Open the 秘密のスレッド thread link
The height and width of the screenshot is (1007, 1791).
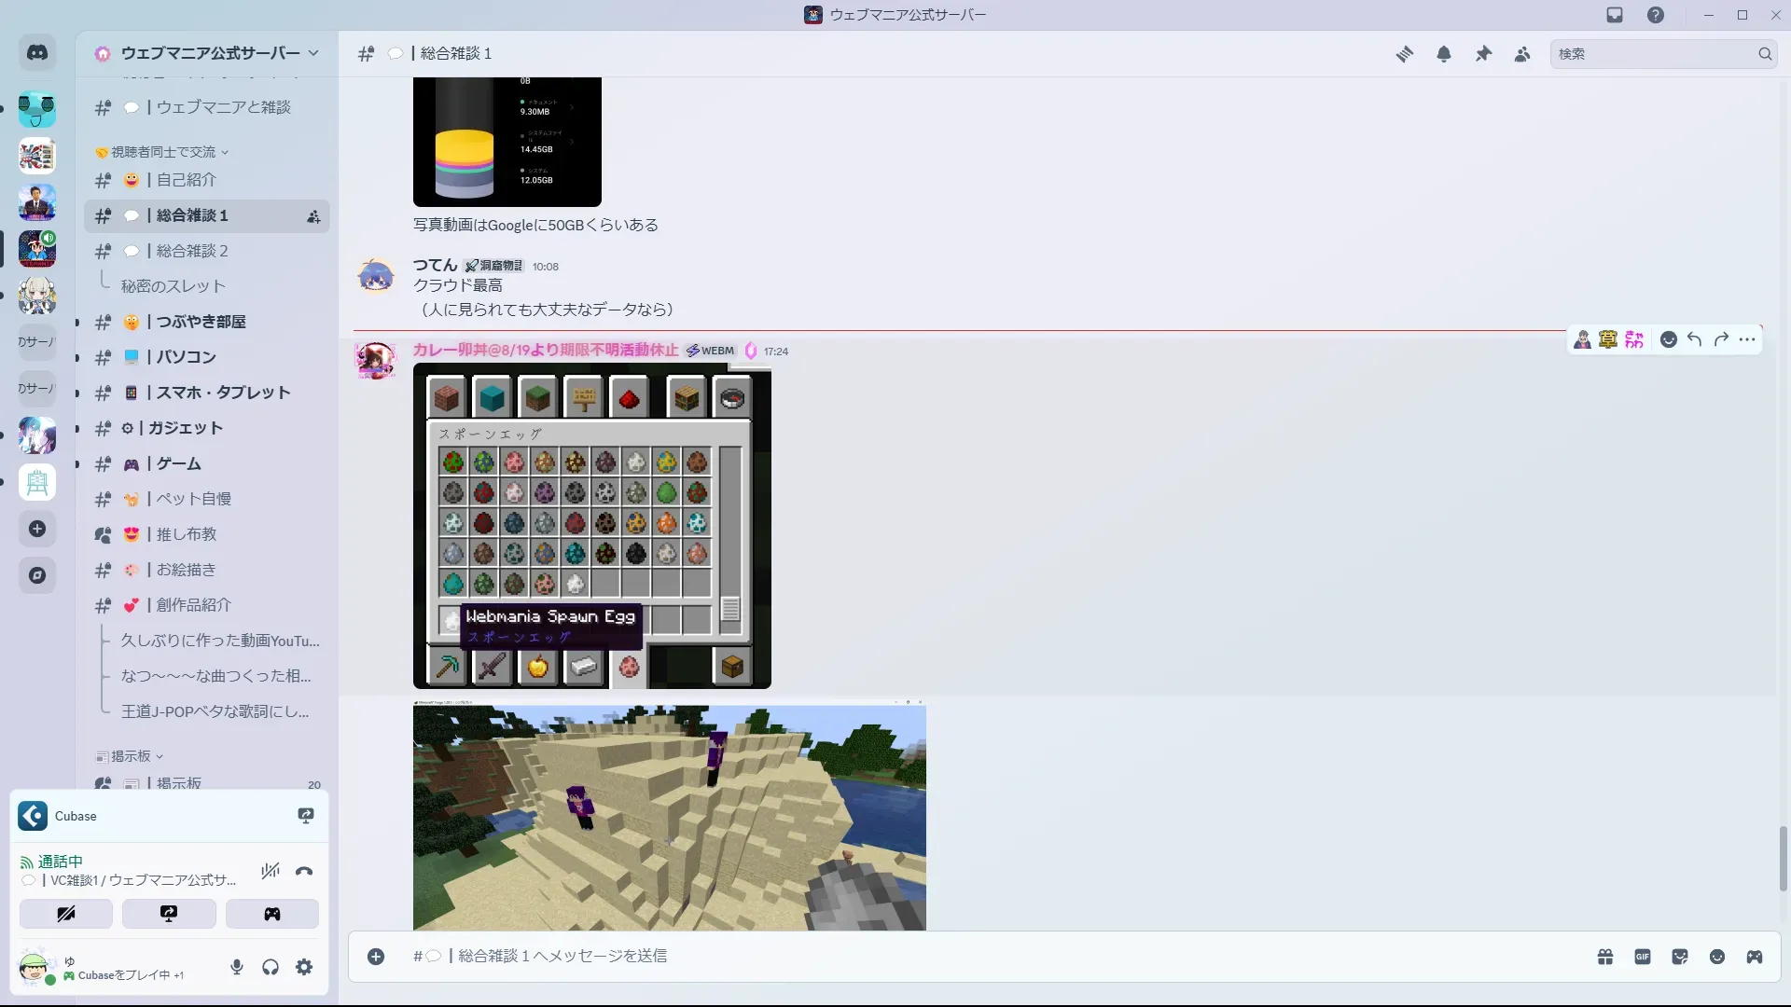(x=174, y=286)
